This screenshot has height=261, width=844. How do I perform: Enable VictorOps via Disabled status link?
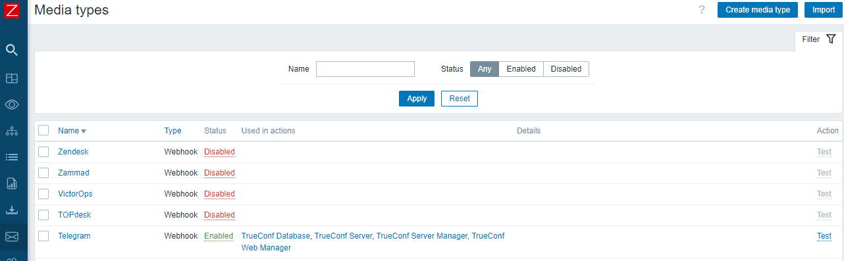219,194
